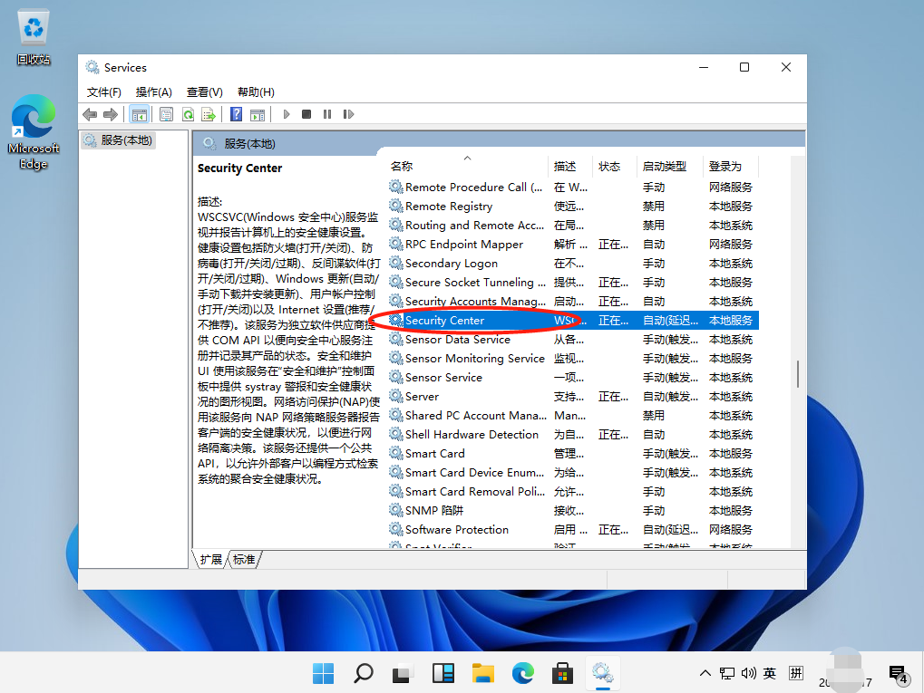Toggle the show/hide console tree button
924x693 pixels.
139,114
